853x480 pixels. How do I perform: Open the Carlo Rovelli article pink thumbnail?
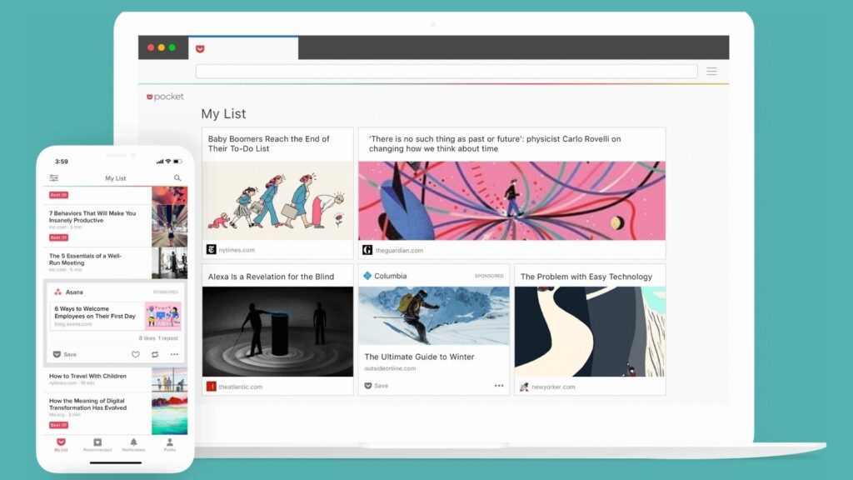click(511, 201)
